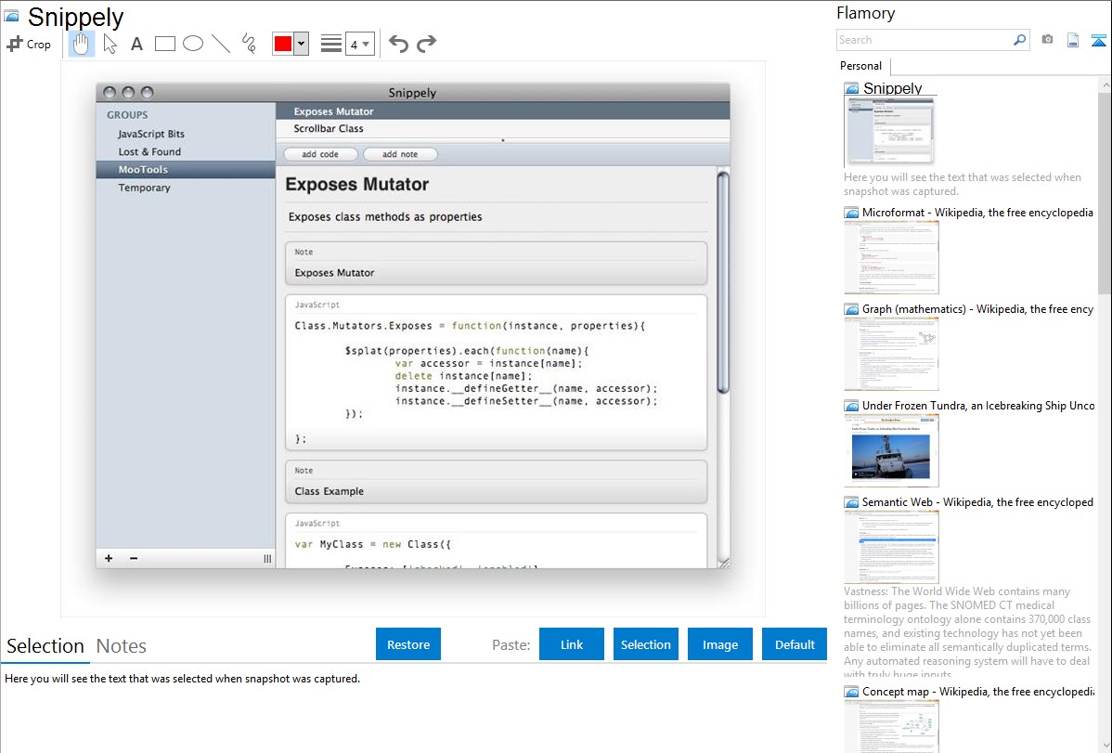Paste the Selection

point(645,644)
